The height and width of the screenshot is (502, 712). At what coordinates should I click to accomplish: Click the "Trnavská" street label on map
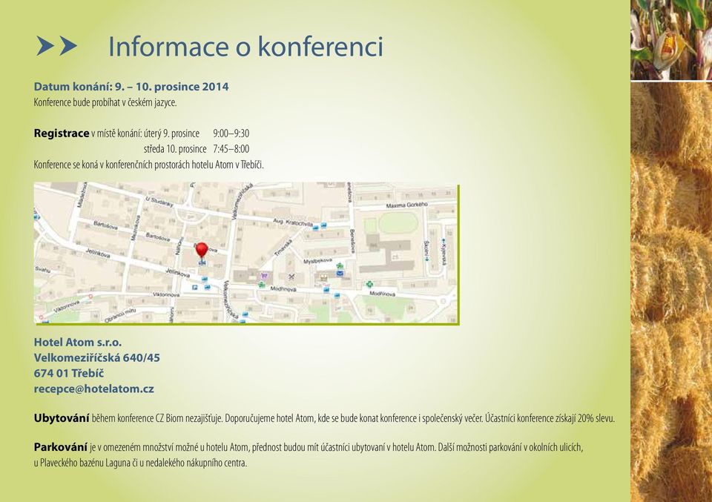click(x=283, y=249)
